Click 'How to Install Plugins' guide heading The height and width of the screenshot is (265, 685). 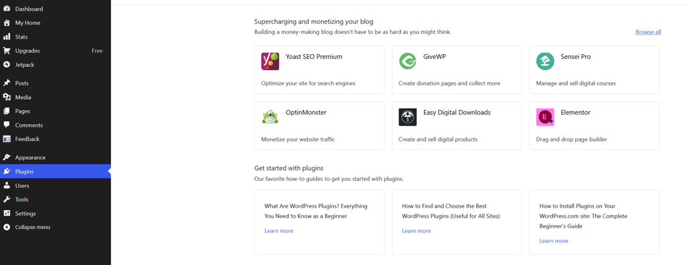[583, 216]
